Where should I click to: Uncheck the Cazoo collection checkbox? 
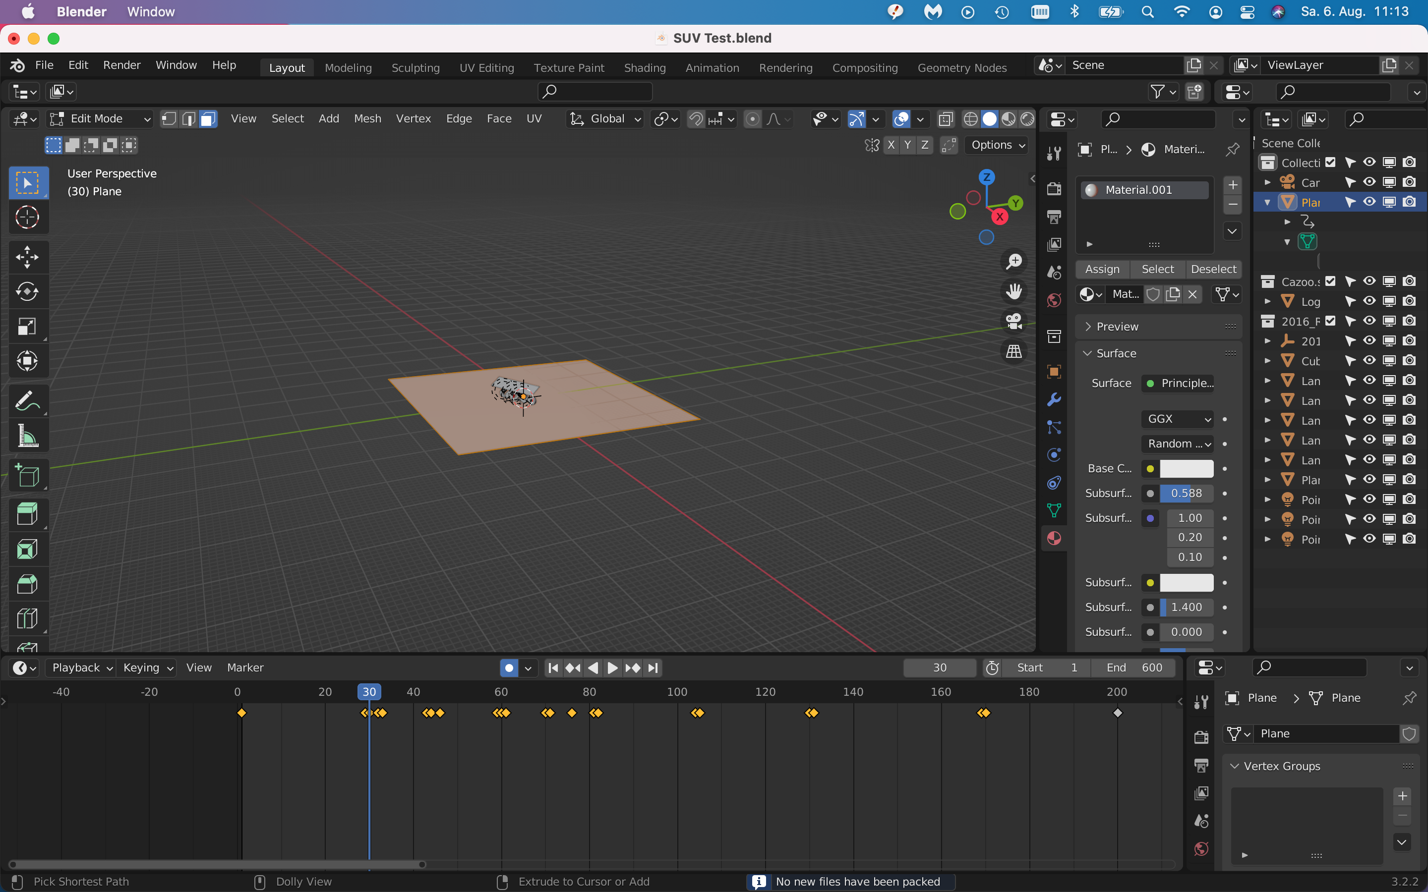1330,281
